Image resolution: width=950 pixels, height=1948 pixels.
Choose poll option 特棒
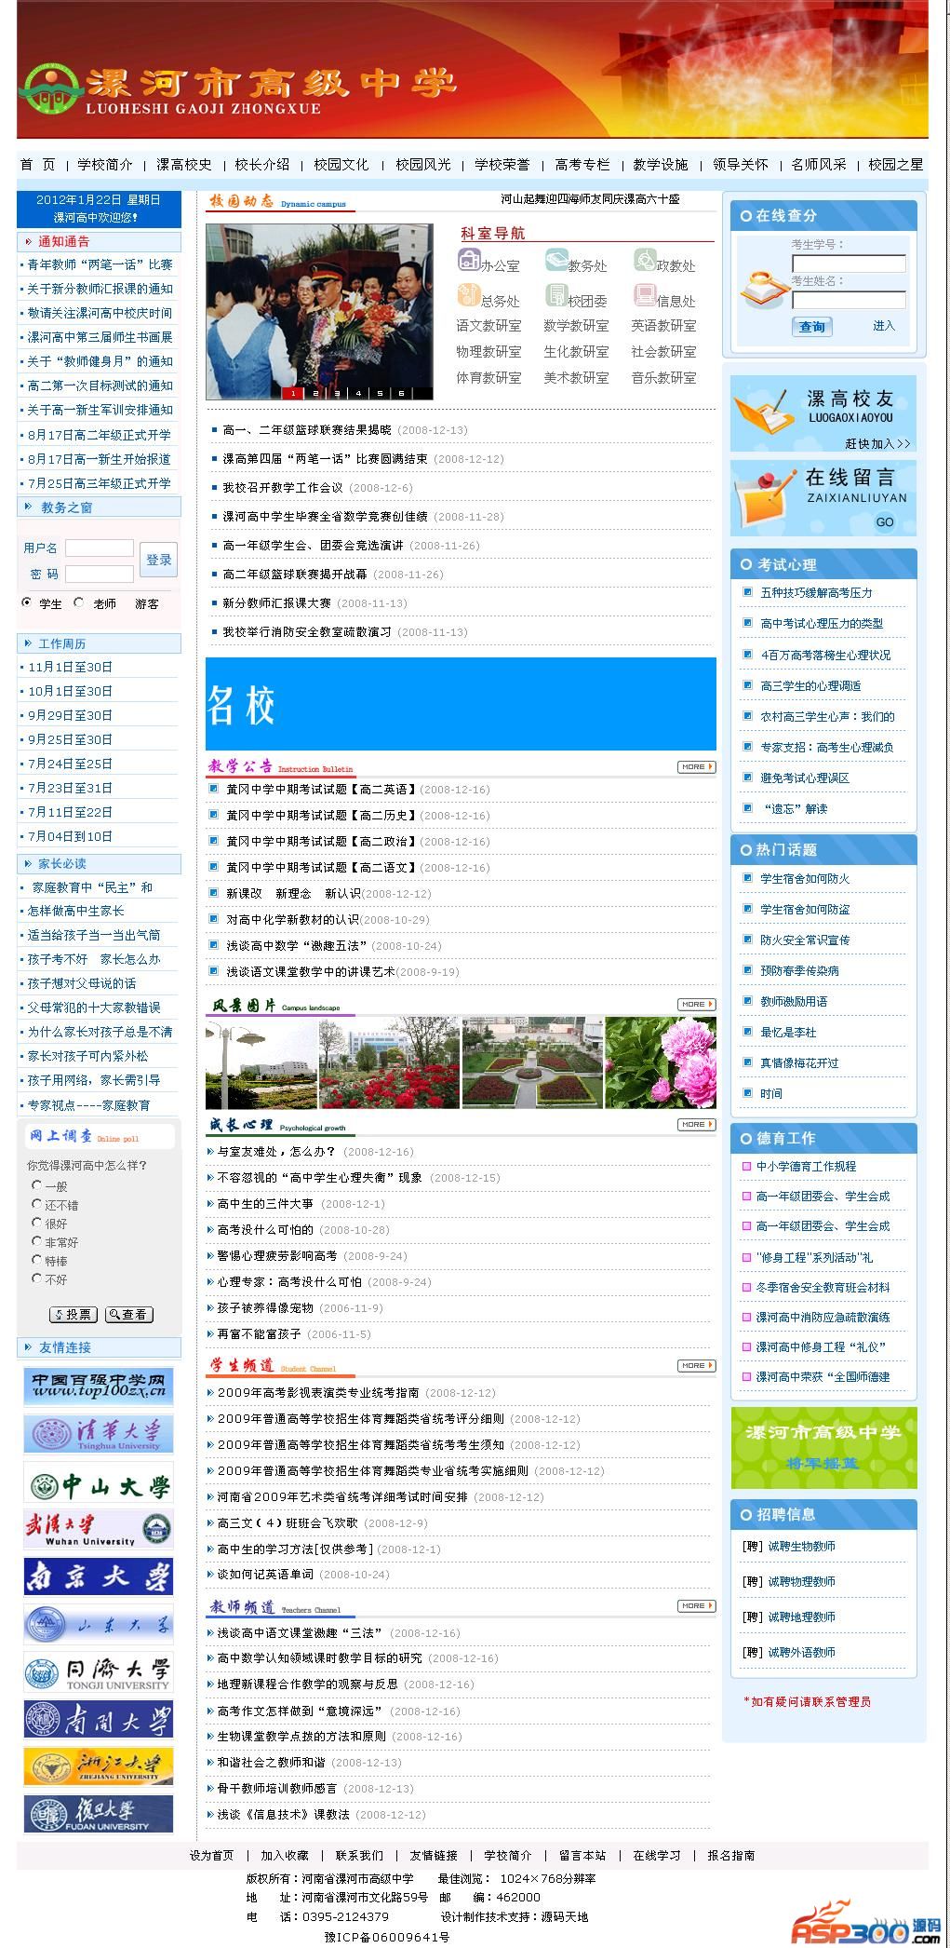[x=36, y=1260]
